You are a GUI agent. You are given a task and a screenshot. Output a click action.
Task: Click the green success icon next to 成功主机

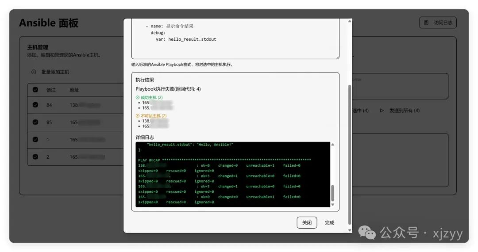(138, 97)
